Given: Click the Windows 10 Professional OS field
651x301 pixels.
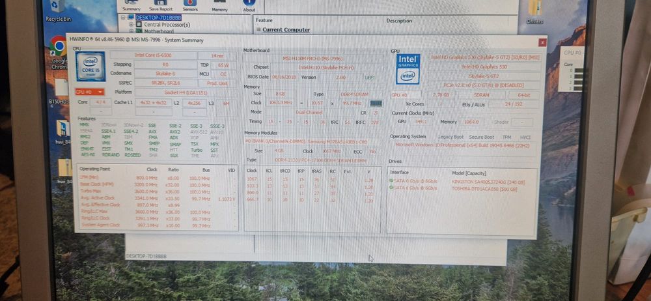Looking at the screenshot, I should click(x=463, y=145).
